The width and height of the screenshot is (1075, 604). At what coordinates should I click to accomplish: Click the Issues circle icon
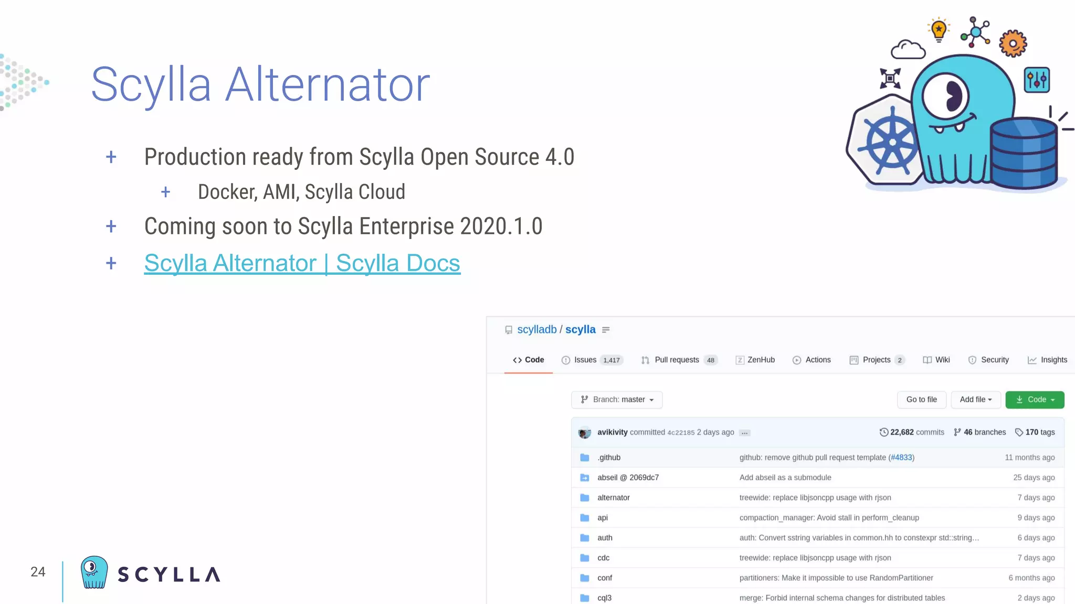coord(566,360)
